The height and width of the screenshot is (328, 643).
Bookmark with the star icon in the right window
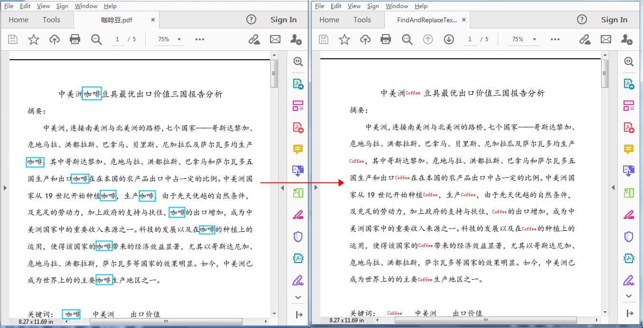coord(345,39)
